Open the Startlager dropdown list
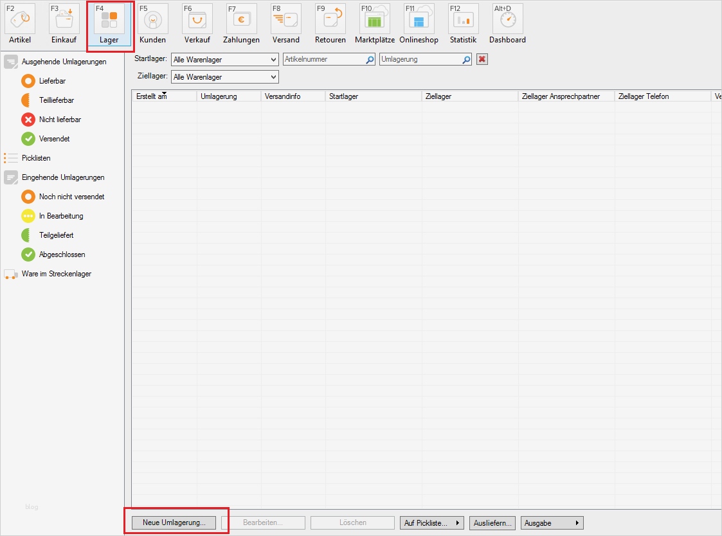 tap(273, 59)
